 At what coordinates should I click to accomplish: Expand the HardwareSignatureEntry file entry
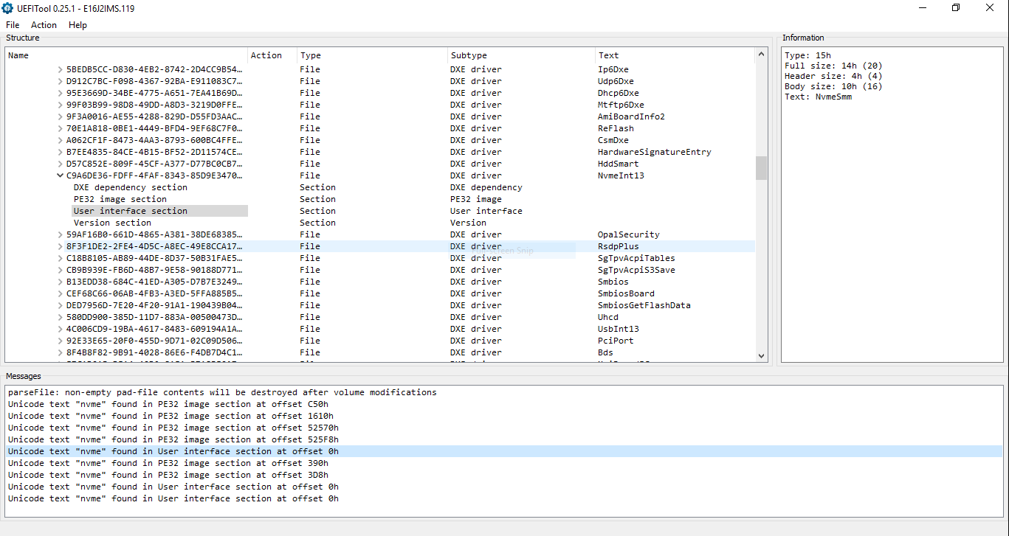click(x=61, y=152)
